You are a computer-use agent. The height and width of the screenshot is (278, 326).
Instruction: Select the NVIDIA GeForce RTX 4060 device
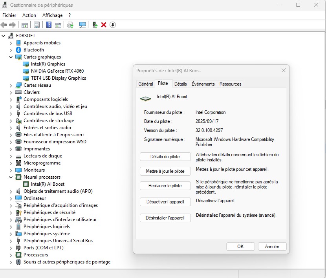57,71
